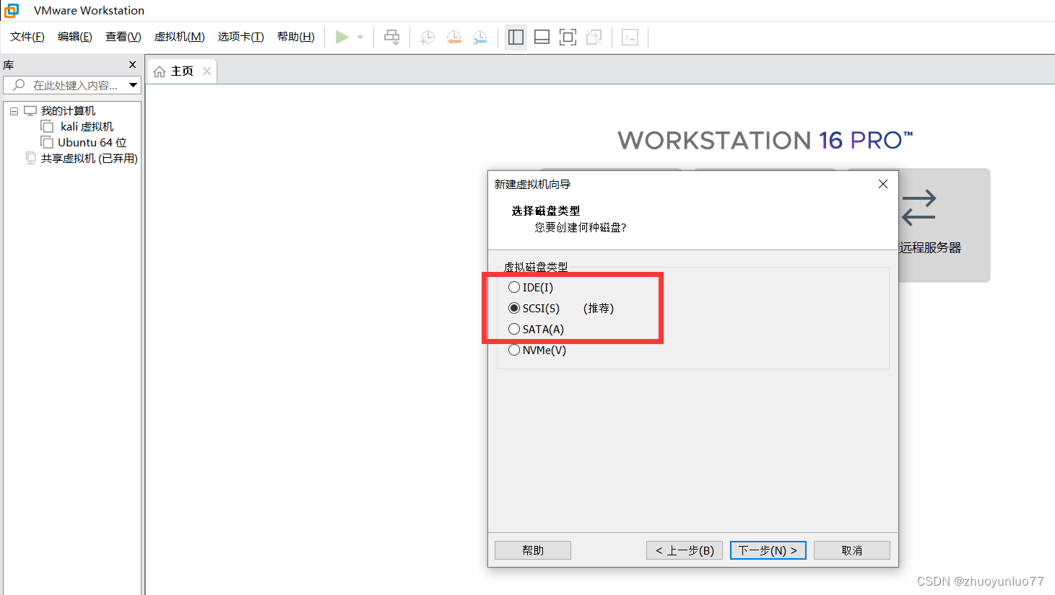Select the Ubuntu 64 位 virtual machine
Viewport: 1055px width, 595px height.
coord(92,142)
